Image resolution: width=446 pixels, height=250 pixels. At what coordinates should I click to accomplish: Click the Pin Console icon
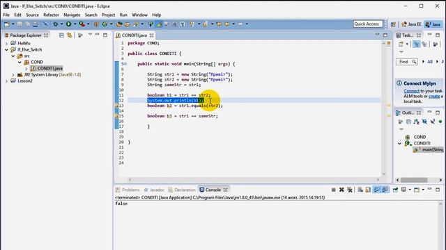(x=395, y=190)
